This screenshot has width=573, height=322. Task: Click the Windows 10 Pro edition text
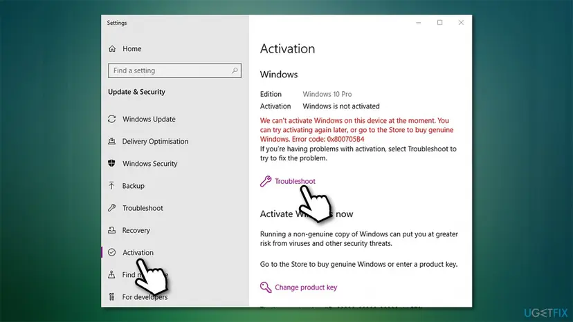pos(327,94)
